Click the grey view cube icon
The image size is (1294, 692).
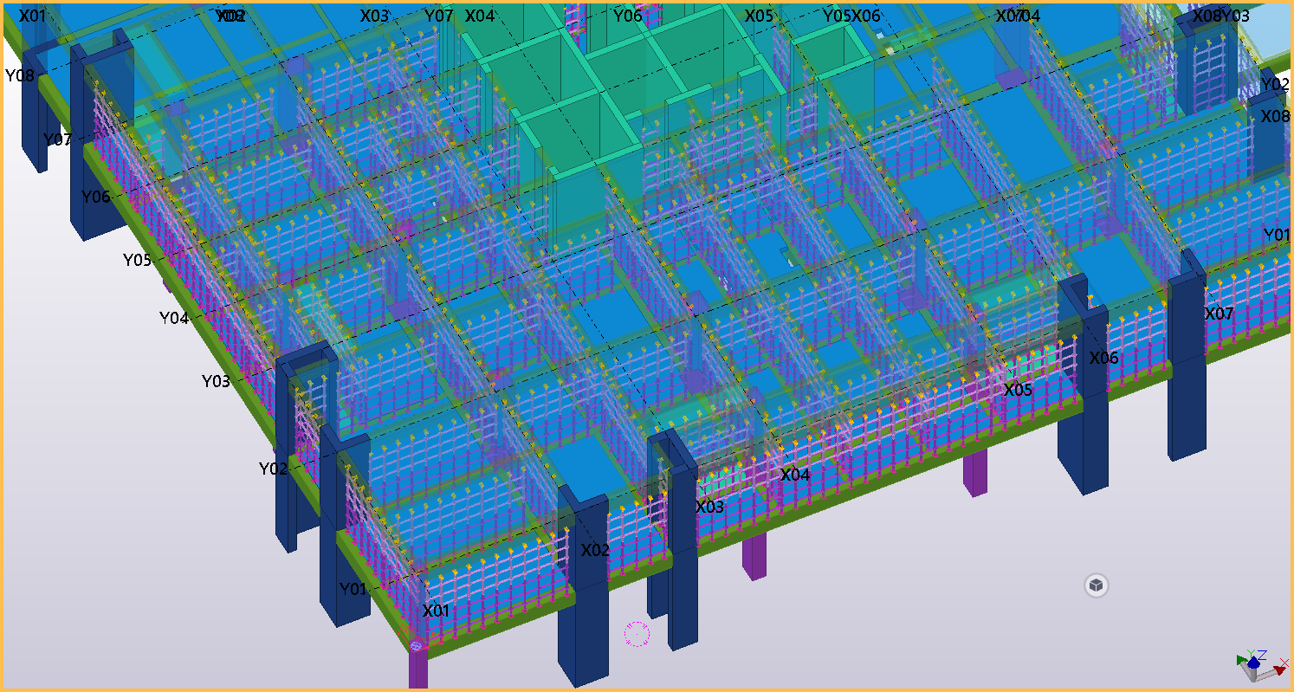coord(1096,585)
